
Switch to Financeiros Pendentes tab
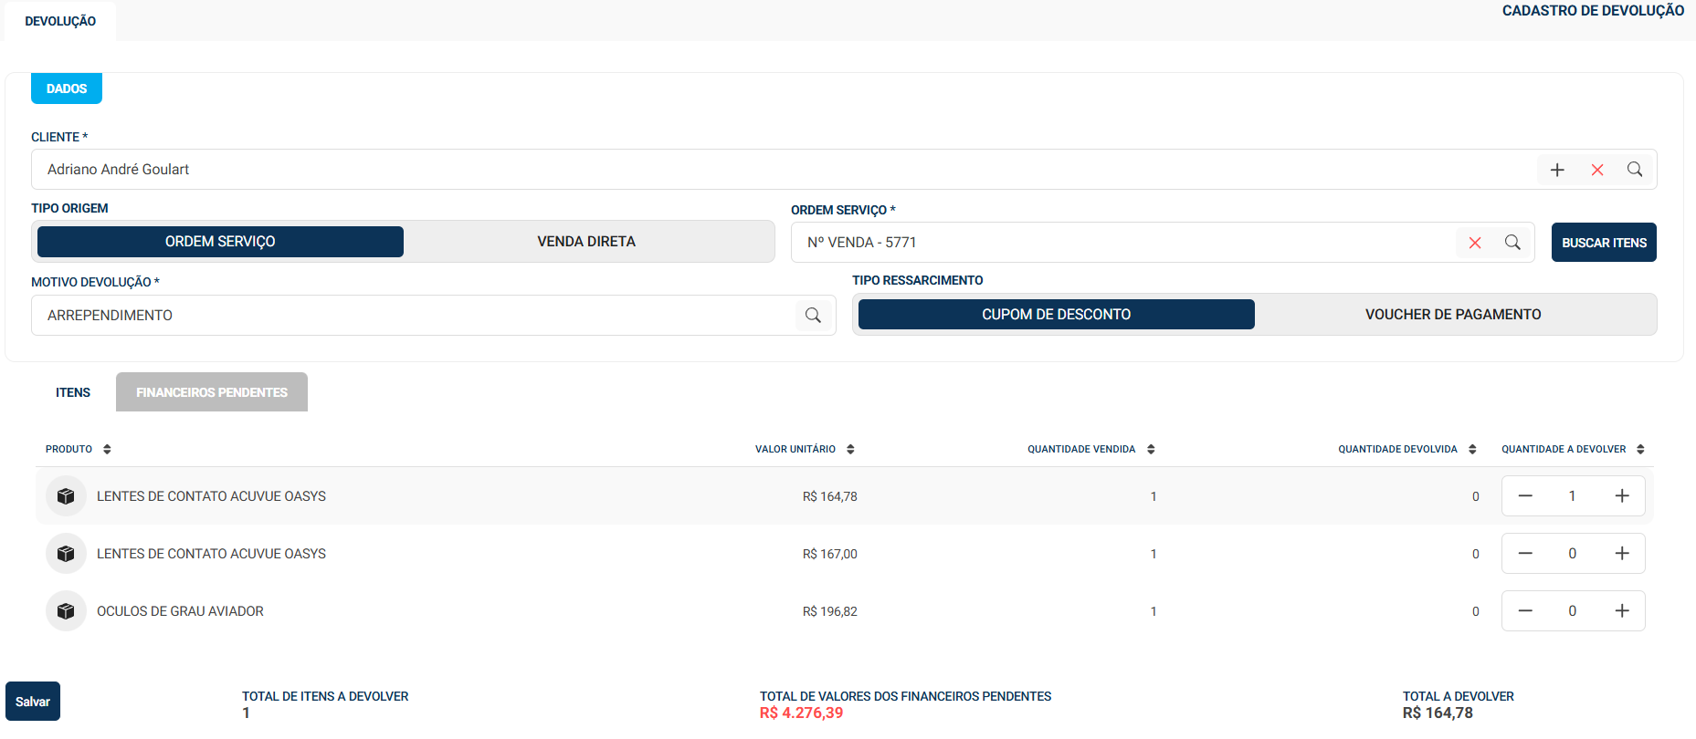tap(212, 392)
